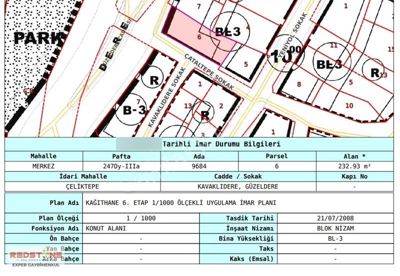Image resolution: width=400 pixels, height=276 pixels.
Task: Click the 'İdari Mahalle' header
Action: tap(83, 176)
